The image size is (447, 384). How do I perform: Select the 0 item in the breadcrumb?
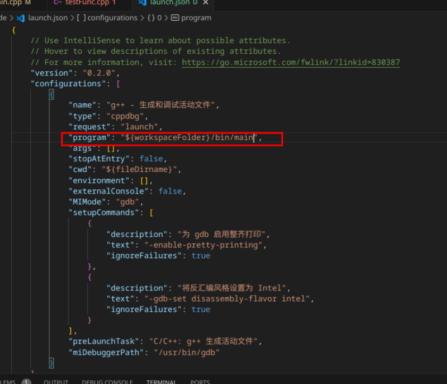click(x=159, y=18)
